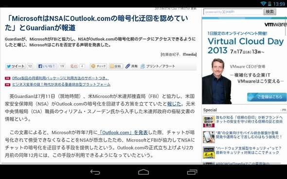Click the Twitter tweet count 12
The image size is (287, 179).
[30, 66]
